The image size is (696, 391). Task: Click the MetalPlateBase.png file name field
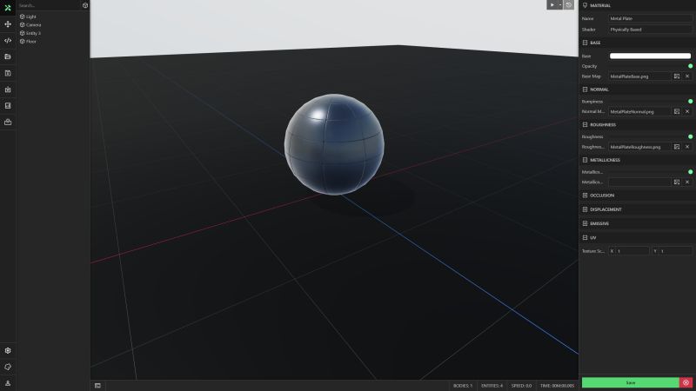(639, 76)
